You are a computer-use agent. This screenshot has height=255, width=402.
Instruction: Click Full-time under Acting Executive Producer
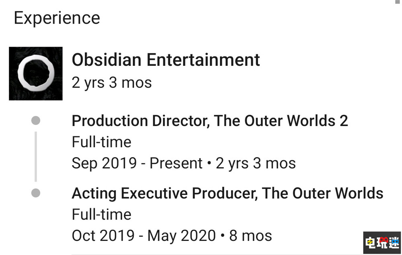[x=101, y=214]
